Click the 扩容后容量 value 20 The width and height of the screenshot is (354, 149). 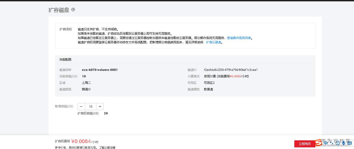[x=106, y=113]
